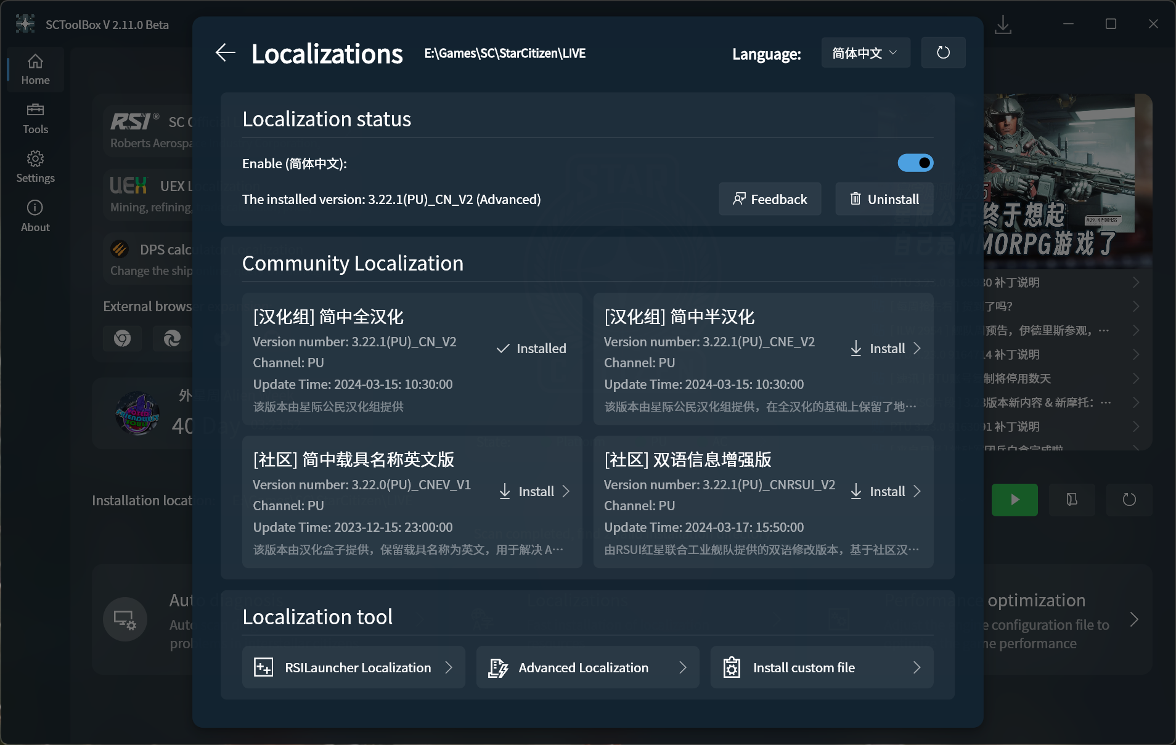
Task: Click chevron next to 简中半汉化 Install
Action: [917, 349]
